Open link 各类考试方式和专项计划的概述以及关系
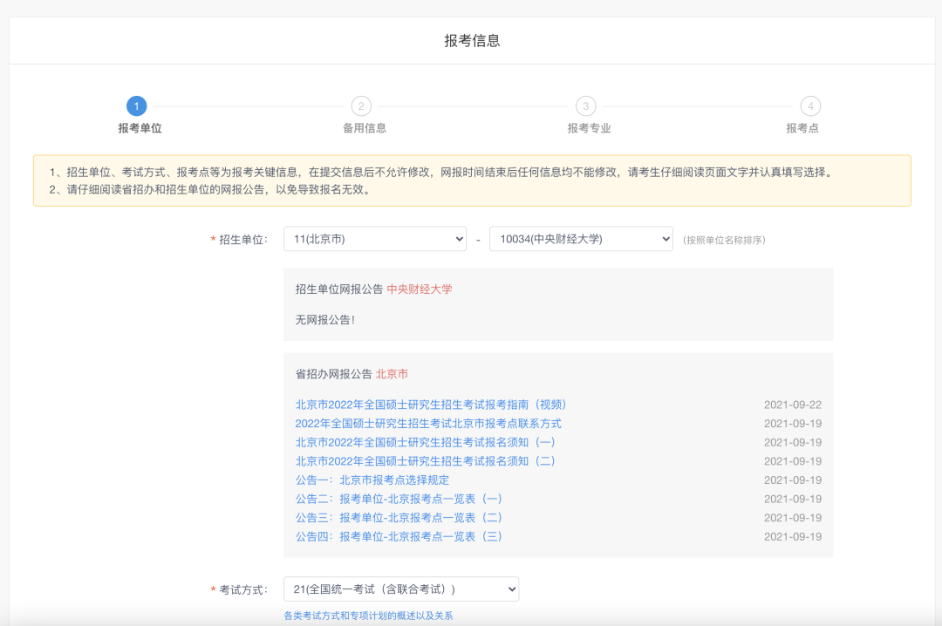 coord(368,616)
